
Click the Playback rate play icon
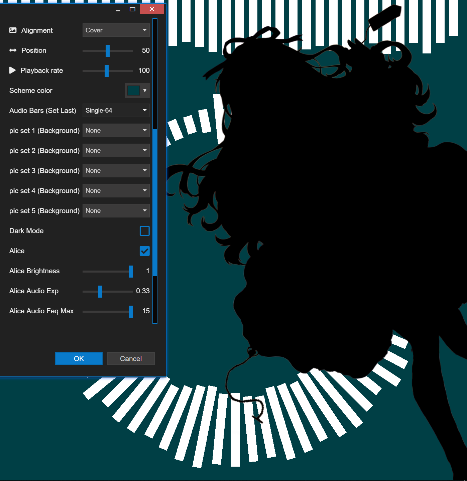pyautogui.click(x=12, y=70)
